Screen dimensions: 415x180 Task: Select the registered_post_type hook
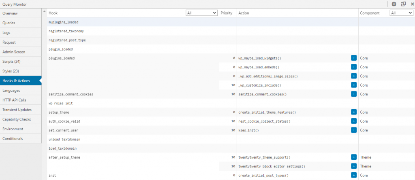[67, 40]
